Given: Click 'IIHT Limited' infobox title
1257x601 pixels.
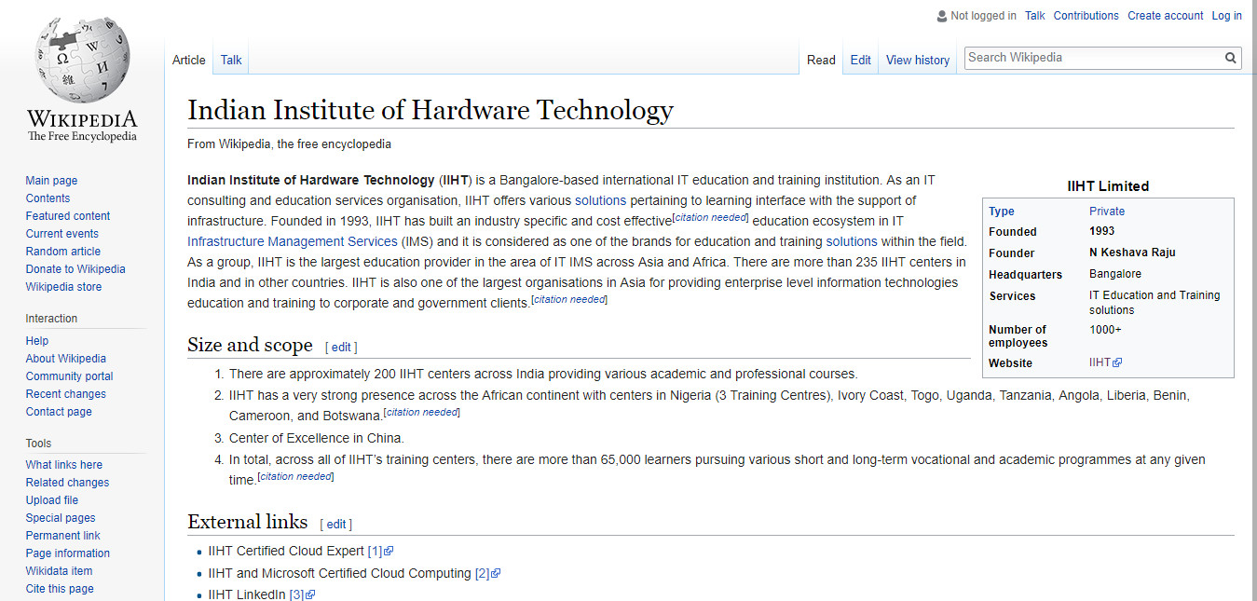Looking at the screenshot, I should pyautogui.click(x=1108, y=186).
